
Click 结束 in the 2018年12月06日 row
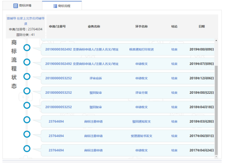click(174, 78)
